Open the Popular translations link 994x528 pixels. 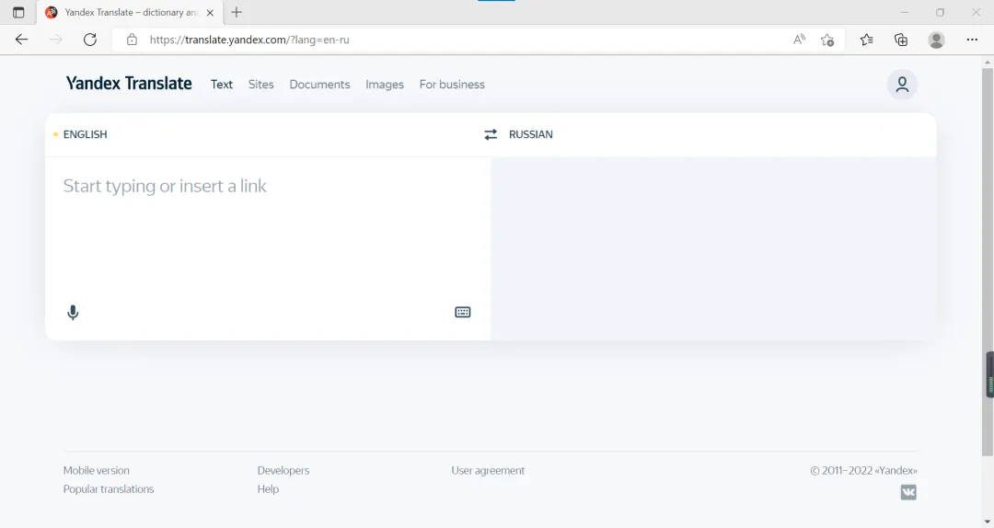[109, 489]
